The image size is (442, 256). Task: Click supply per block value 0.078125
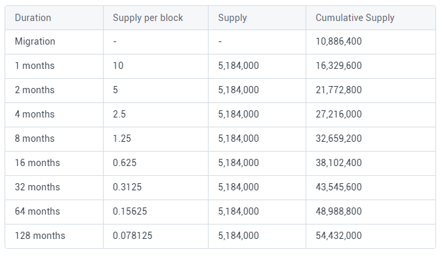point(132,236)
